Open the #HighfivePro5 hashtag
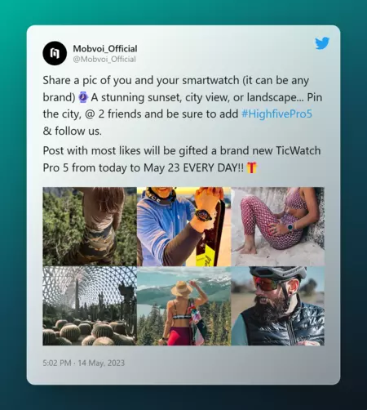This screenshot has height=410, width=367. 276,114
